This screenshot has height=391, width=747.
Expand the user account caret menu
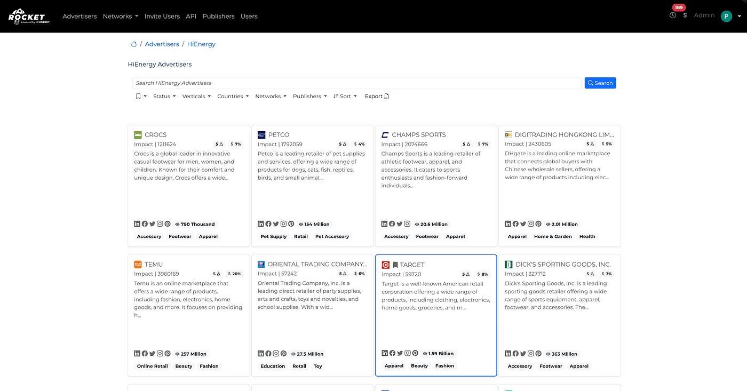(x=739, y=17)
